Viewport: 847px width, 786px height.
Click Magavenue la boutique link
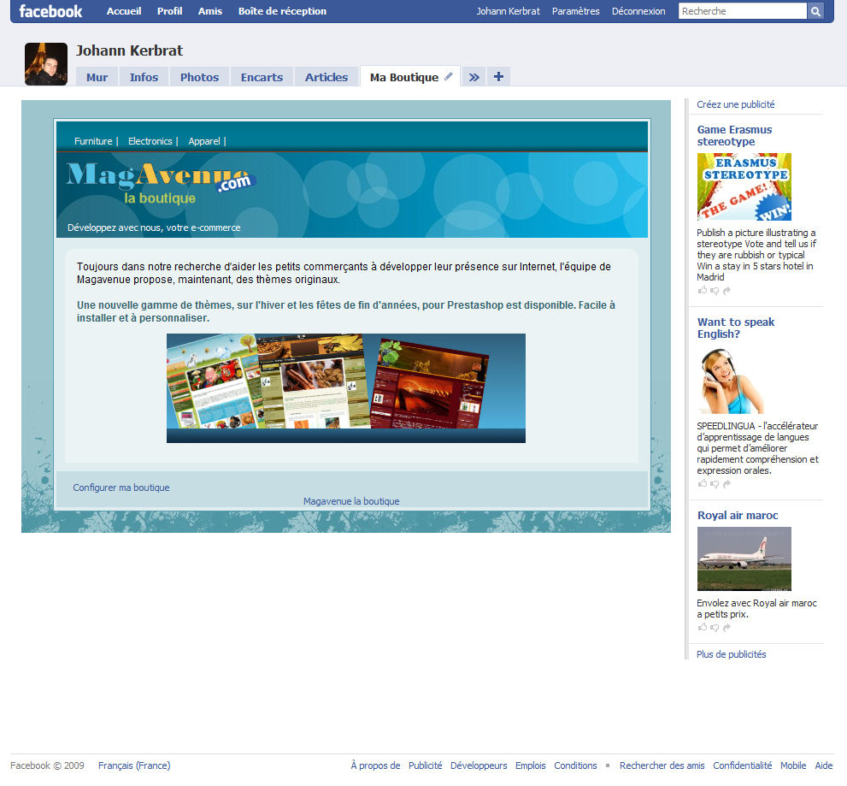pyautogui.click(x=351, y=501)
